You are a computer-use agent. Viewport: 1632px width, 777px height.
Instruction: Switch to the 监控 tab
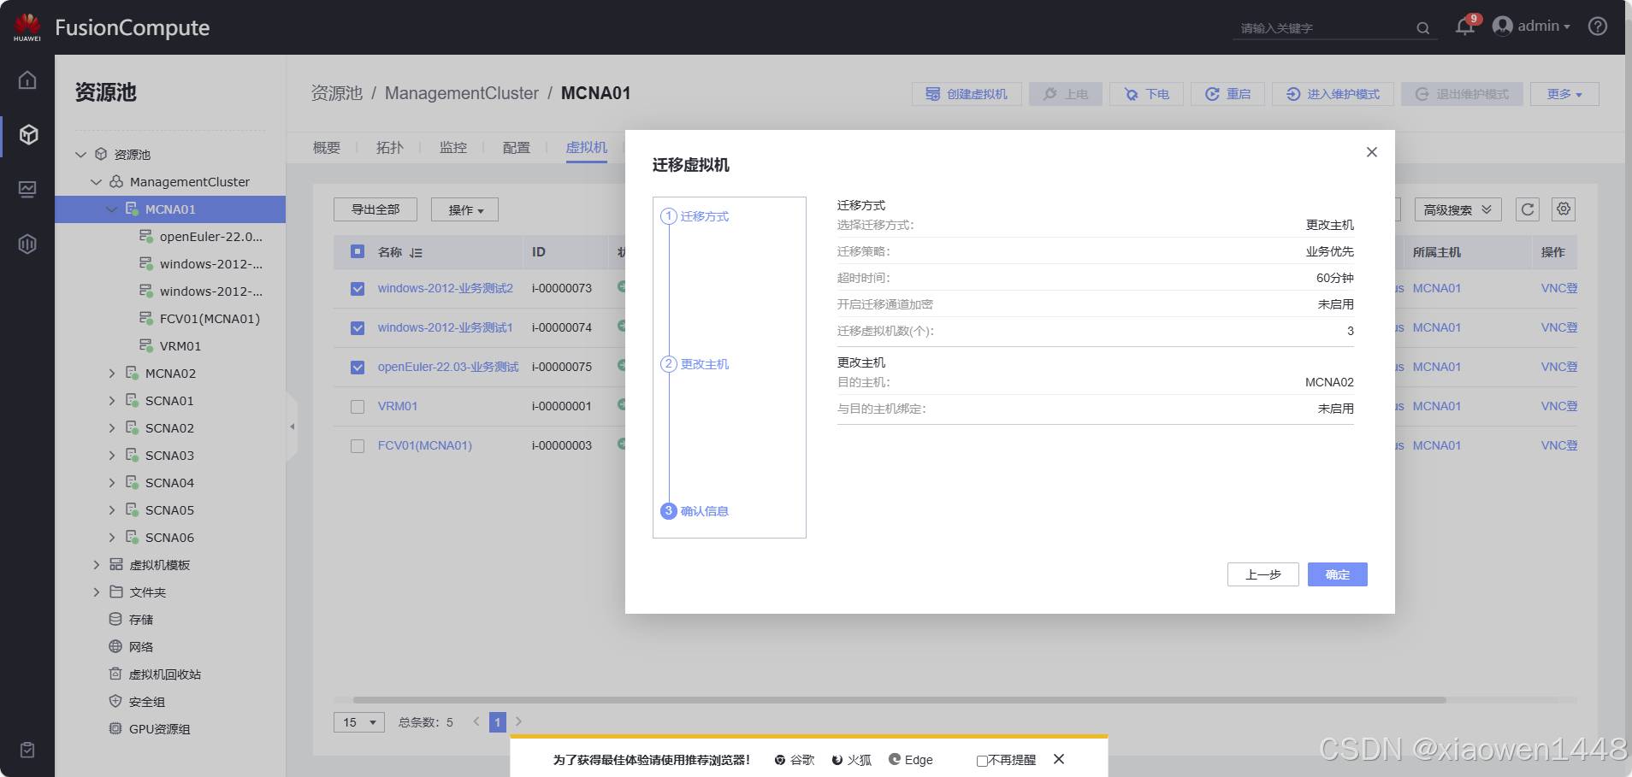[452, 148]
